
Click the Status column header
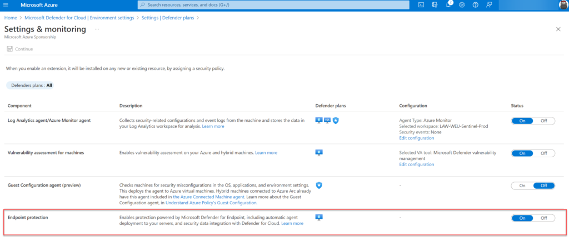517,106
